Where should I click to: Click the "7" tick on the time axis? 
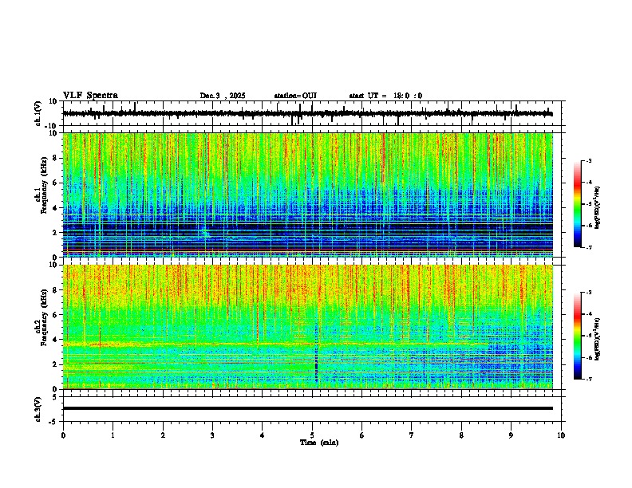coord(412,435)
